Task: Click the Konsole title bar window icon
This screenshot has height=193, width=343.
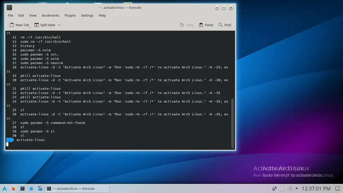Action: [9, 8]
